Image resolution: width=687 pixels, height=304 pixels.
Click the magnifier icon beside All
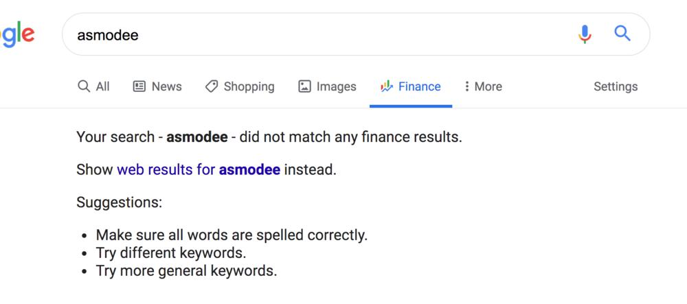pos(84,86)
